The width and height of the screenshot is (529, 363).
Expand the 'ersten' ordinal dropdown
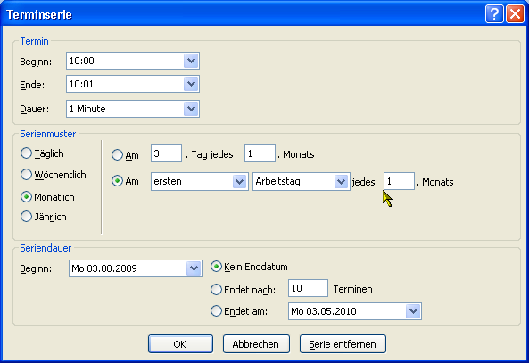pyautogui.click(x=240, y=182)
